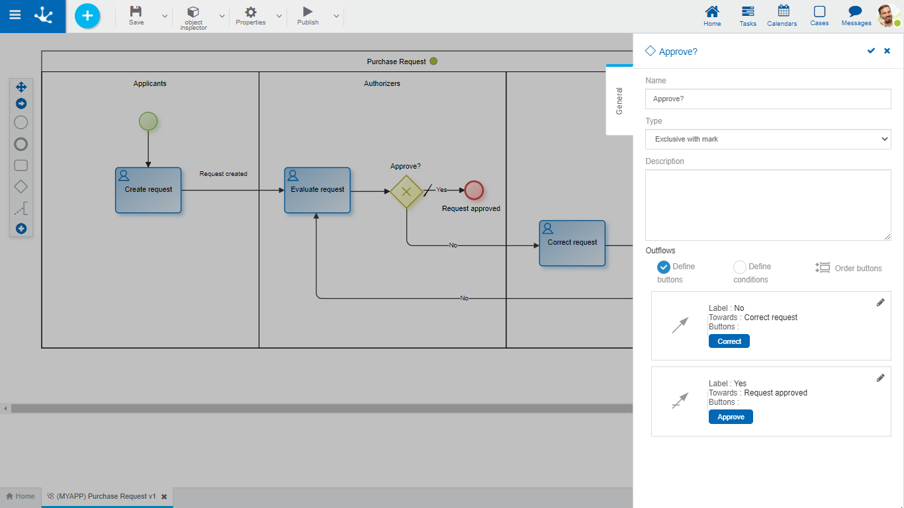Viewport: 904px width, 508px height.
Task: Select the Define conditions option
Action: (x=740, y=267)
